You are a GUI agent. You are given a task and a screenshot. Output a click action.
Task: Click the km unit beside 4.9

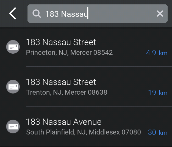click(x=163, y=53)
